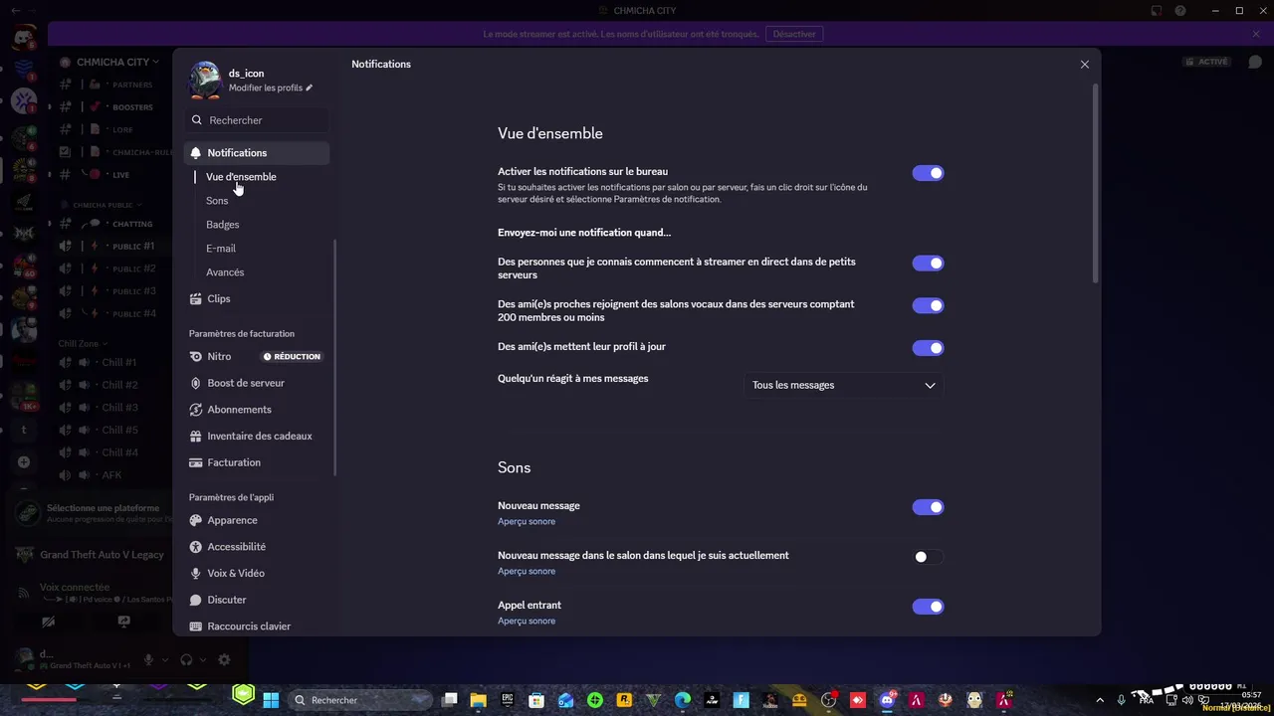Click the palette icon for Apparence
The height and width of the screenshot is (716, 1274).
[x=196, y=520]
